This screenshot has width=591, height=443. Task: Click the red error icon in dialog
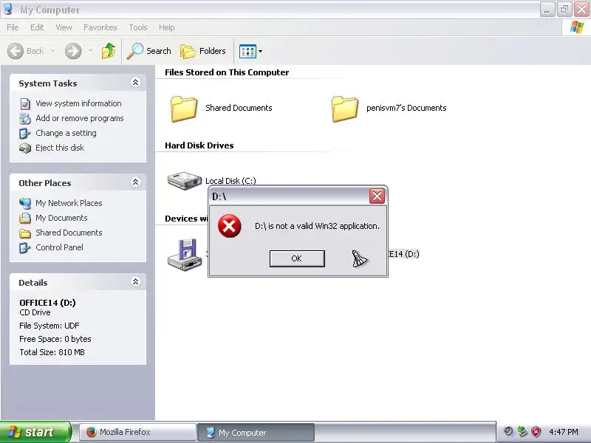pos(229,226)
